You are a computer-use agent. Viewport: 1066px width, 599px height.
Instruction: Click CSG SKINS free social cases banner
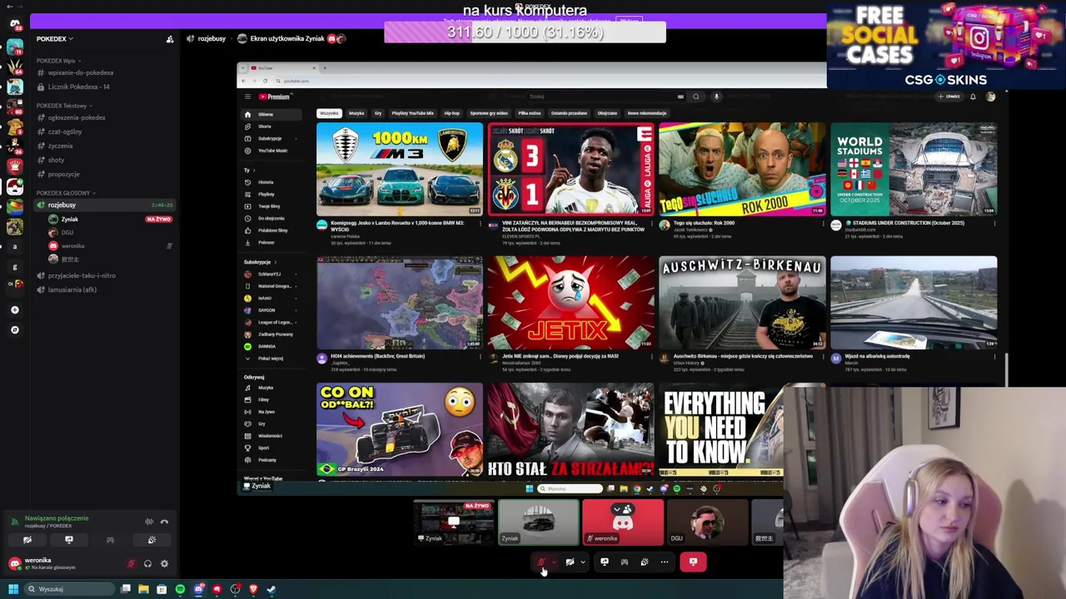946,45
